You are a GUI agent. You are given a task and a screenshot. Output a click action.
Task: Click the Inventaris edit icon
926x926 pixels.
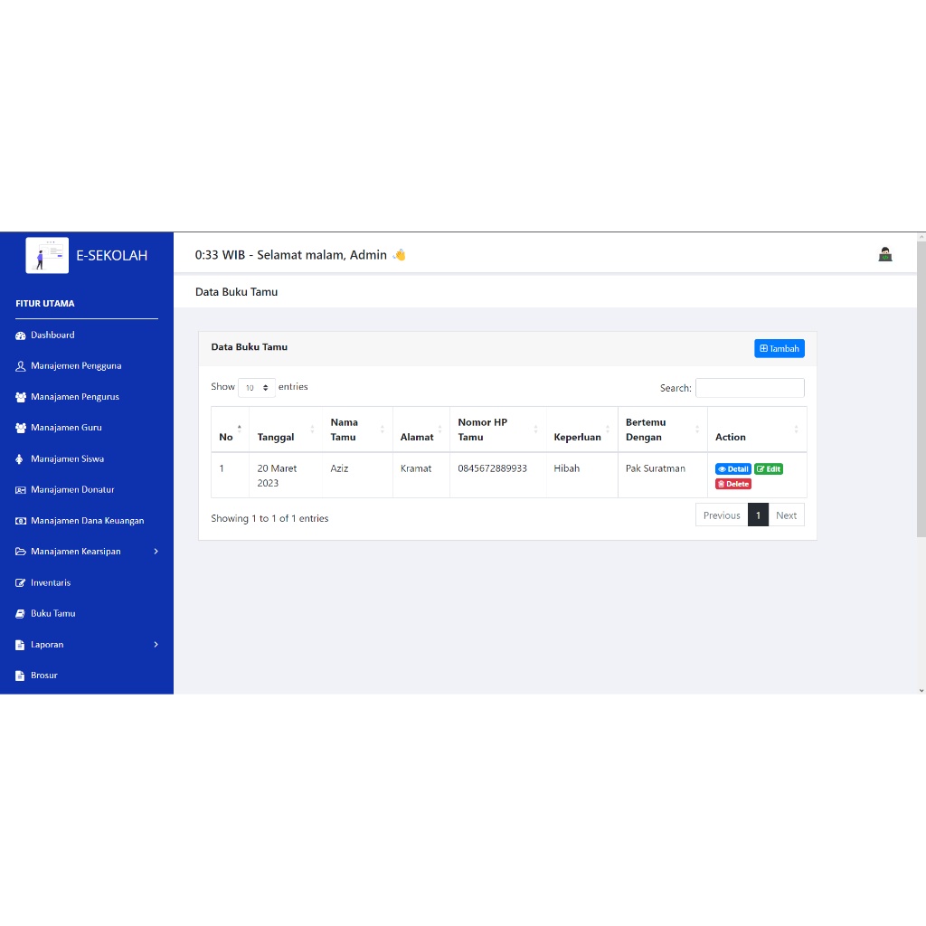[21, 583]
